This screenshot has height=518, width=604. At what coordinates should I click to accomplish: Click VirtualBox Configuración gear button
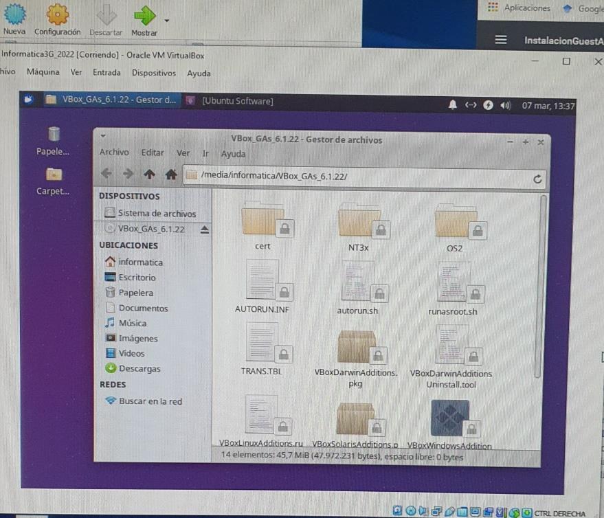click(58, 20)
